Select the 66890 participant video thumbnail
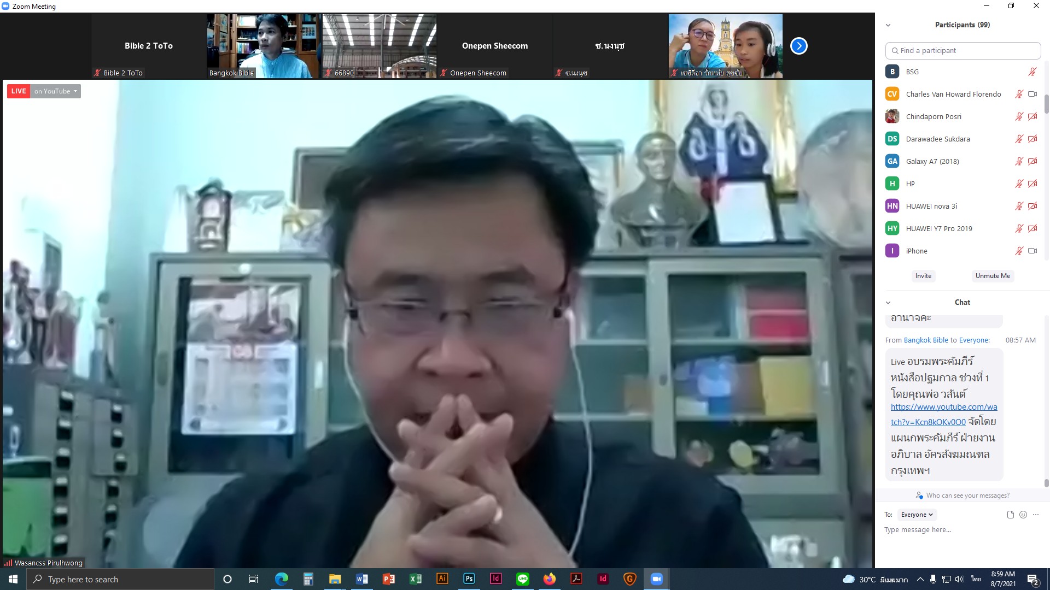 click(x=379, y=46)
